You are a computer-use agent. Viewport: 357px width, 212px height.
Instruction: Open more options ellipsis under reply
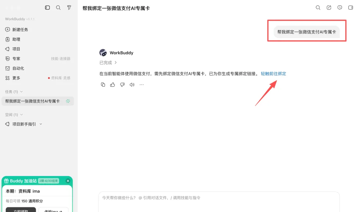(x=141, y=85)
